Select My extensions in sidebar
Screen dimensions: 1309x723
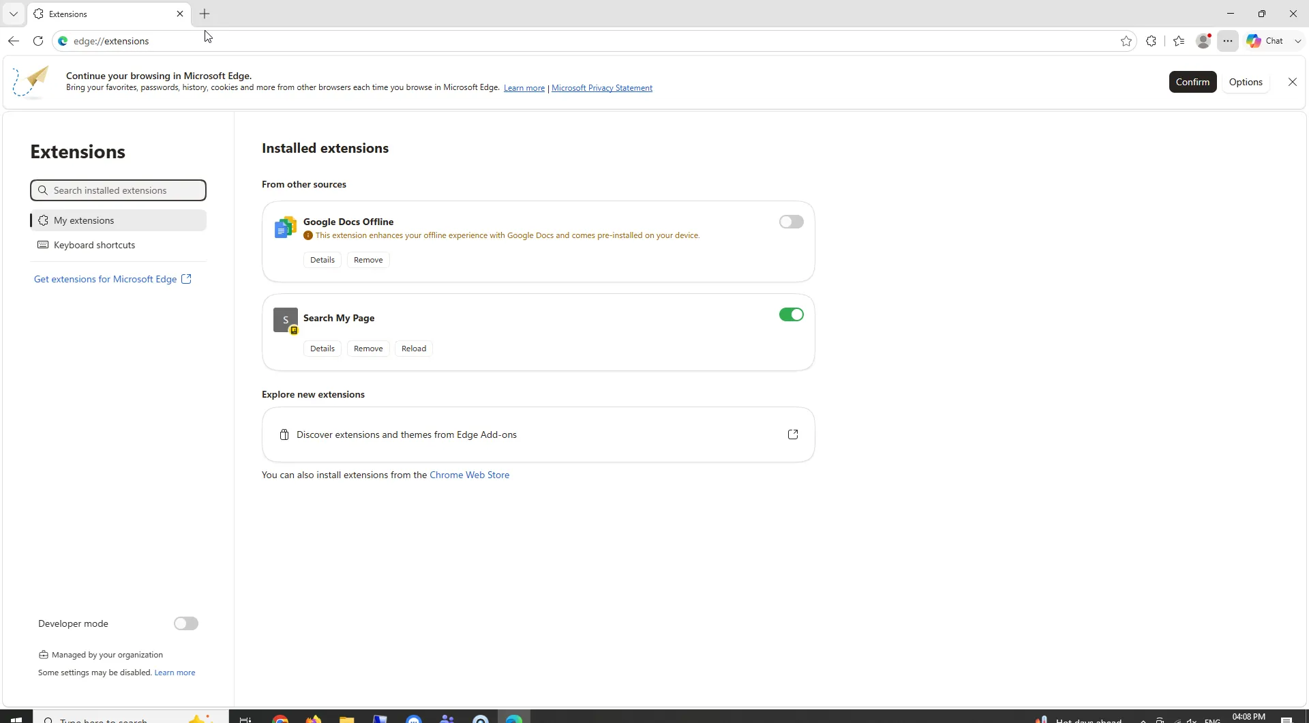coord(118,220)
